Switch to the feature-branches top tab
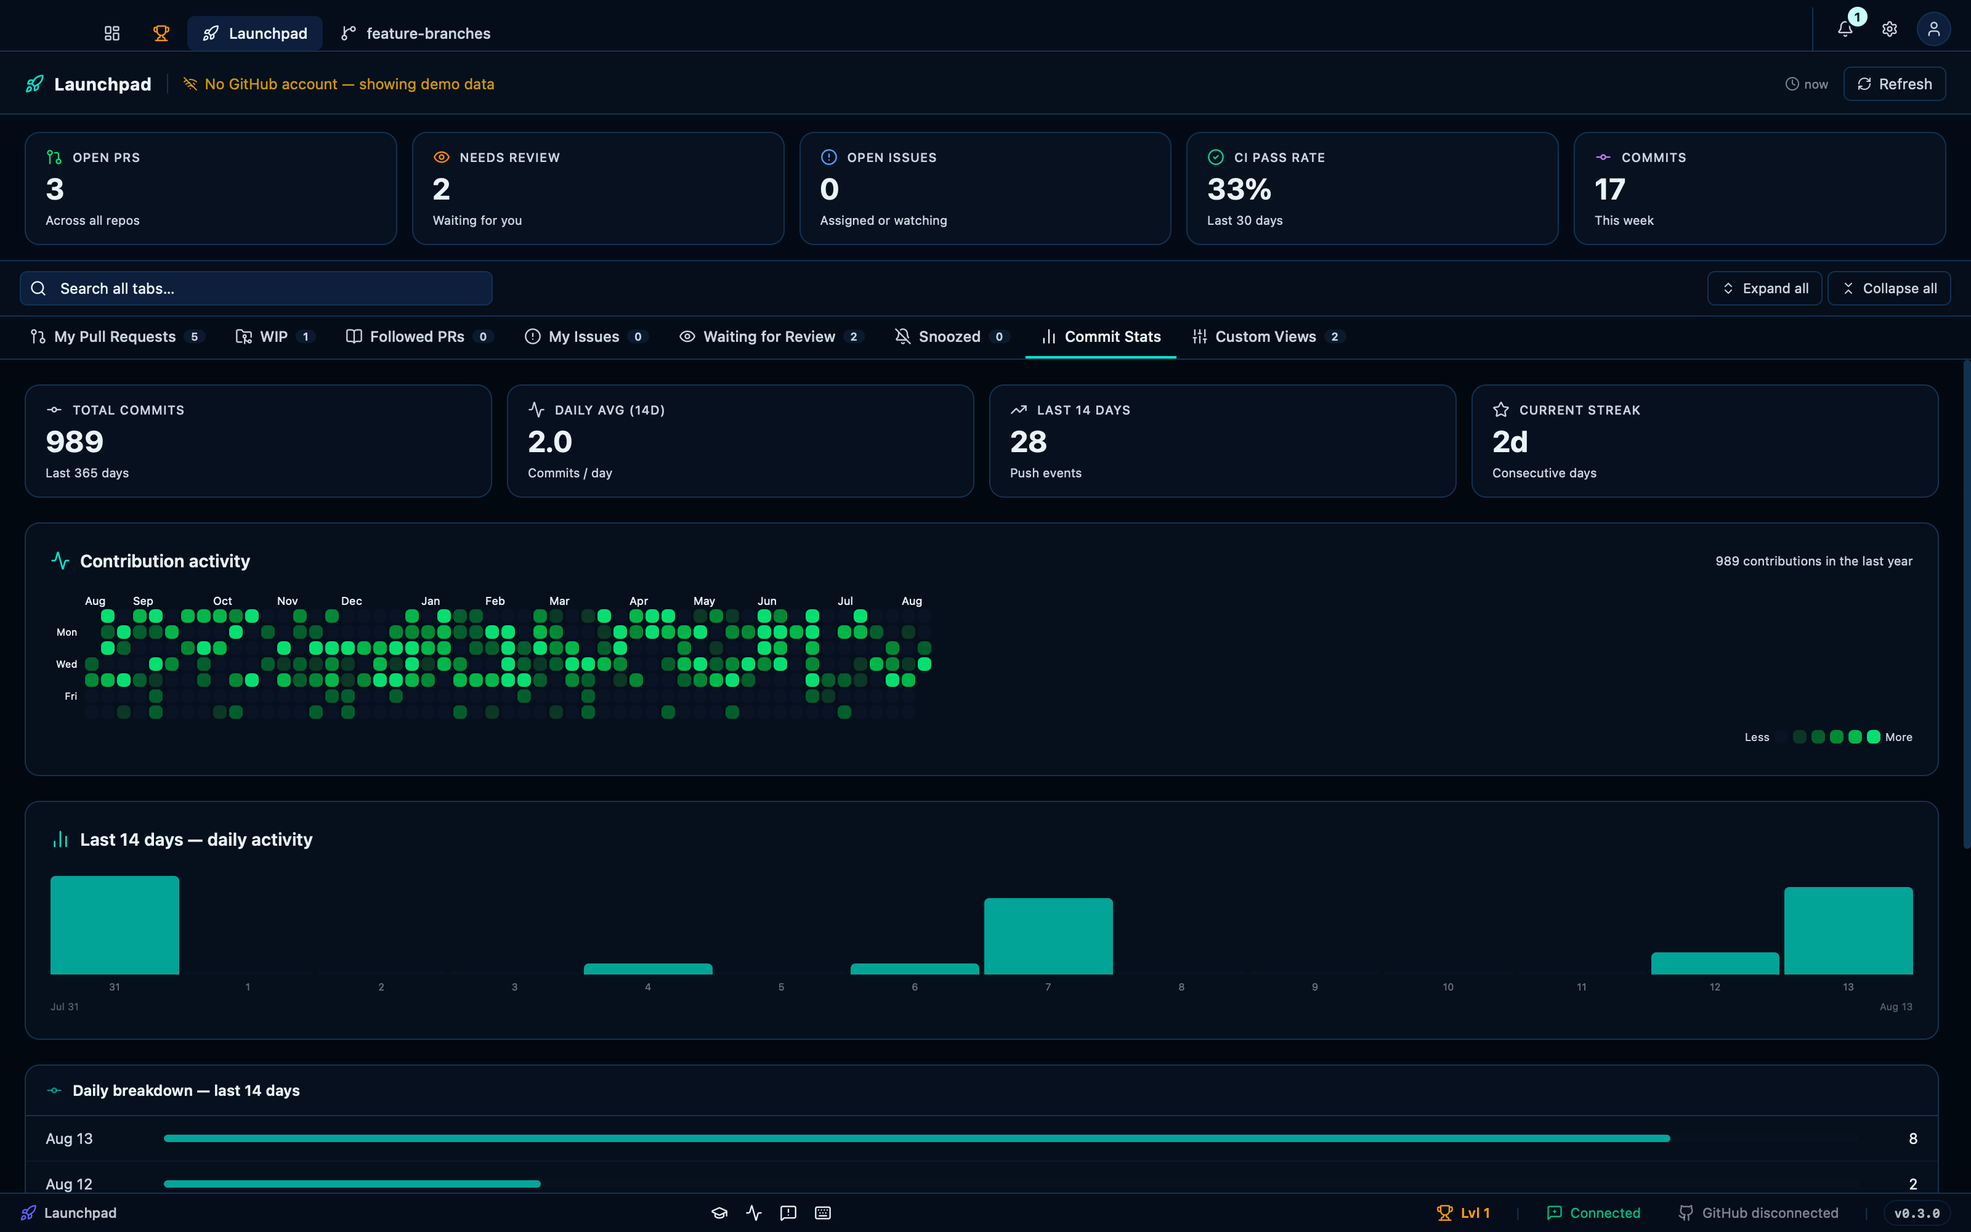The image size is (1971, 1232). [415, 33]
